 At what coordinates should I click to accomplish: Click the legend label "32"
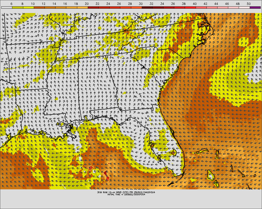click(151, 4)
